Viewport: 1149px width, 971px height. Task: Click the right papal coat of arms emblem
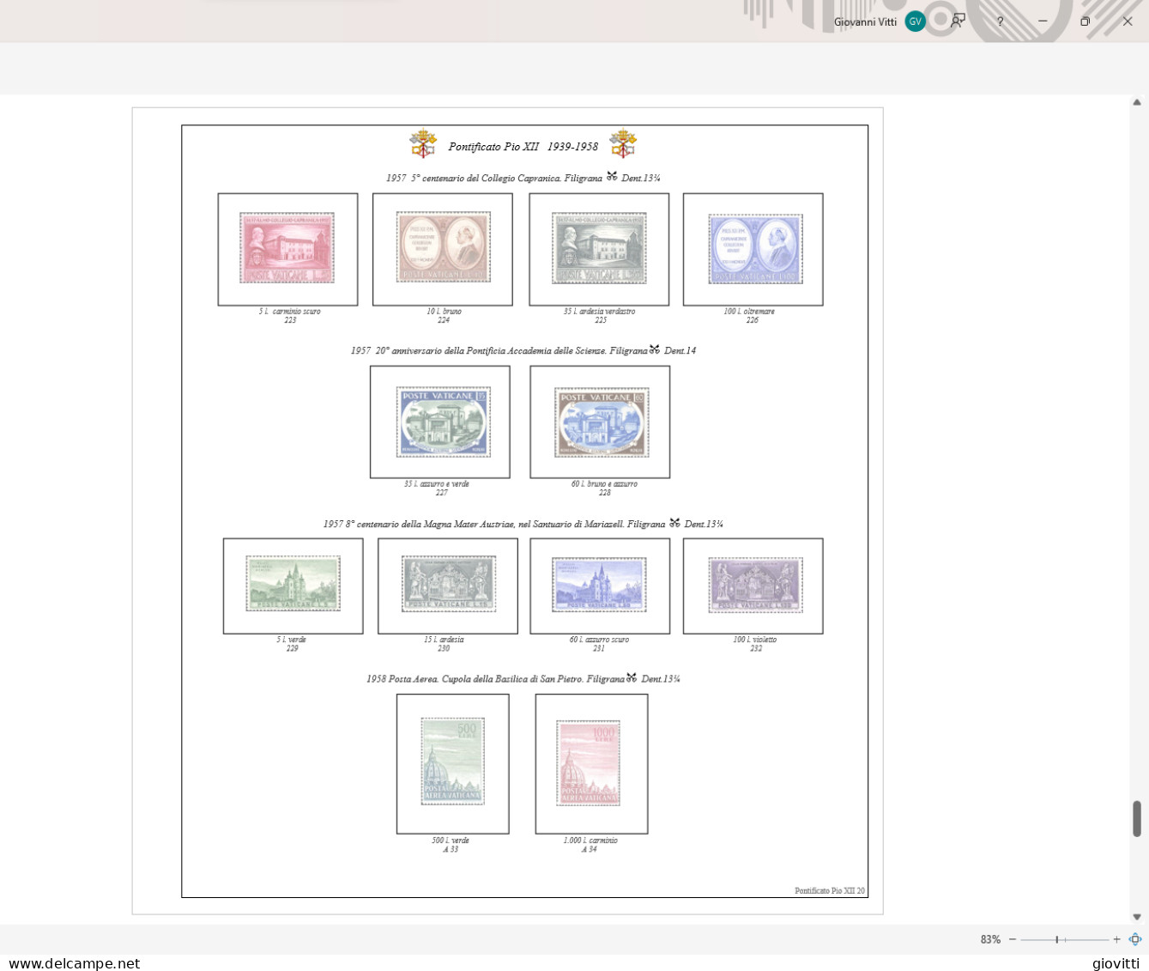pyautogui.click(x=623, y=143)
